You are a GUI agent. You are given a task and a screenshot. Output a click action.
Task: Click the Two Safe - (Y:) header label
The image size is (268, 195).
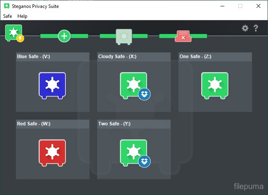click(x=115, y=124)
